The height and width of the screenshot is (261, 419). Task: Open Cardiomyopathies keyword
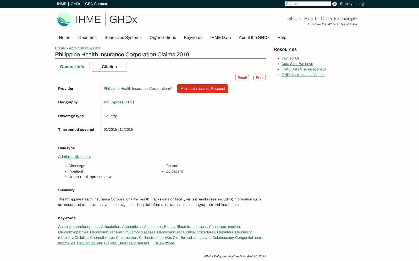pyautogui.click(x=73, y=232)
